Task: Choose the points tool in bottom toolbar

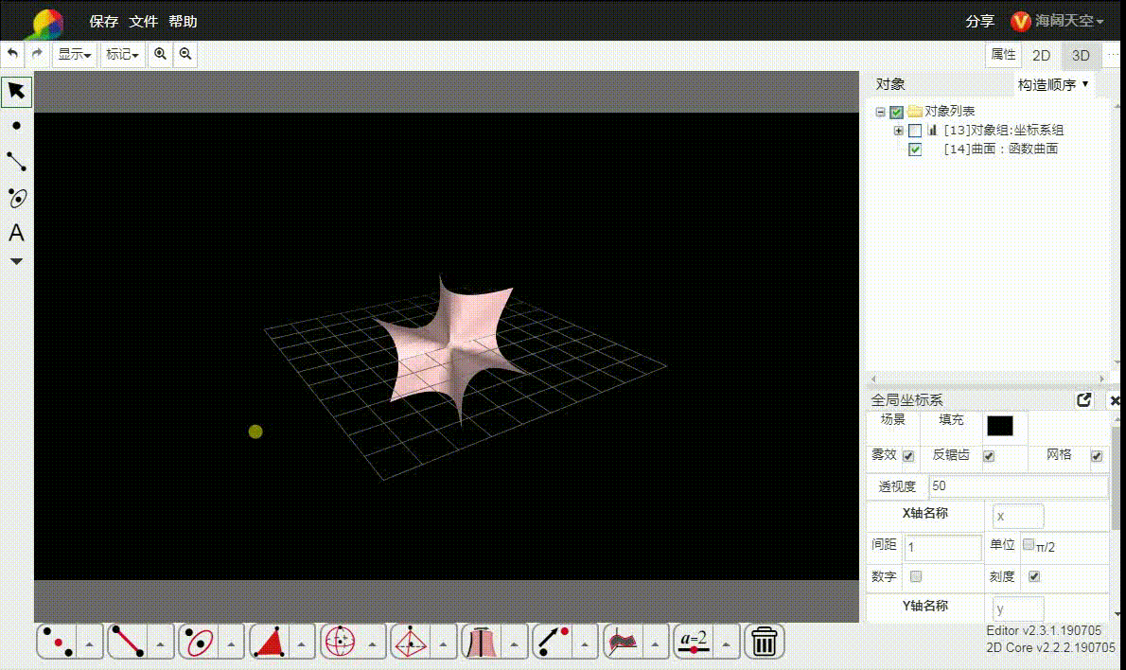Action: click(x=58, y=642)
